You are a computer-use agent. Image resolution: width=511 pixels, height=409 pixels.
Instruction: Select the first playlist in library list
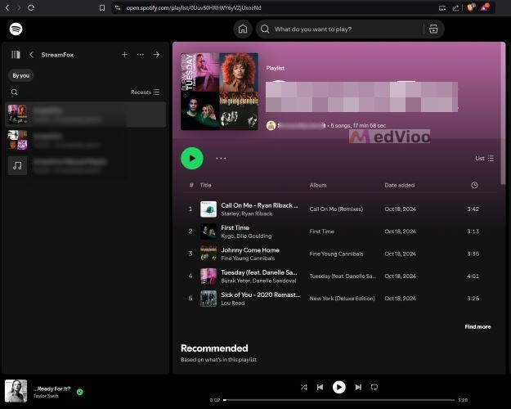85,115
